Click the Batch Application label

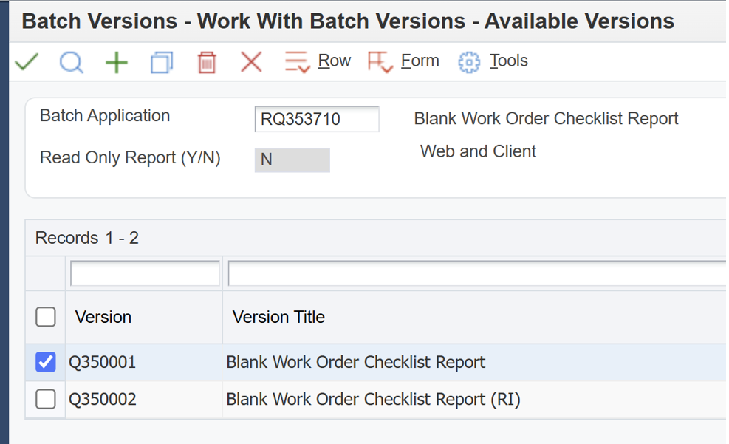[x=105, y=116]
